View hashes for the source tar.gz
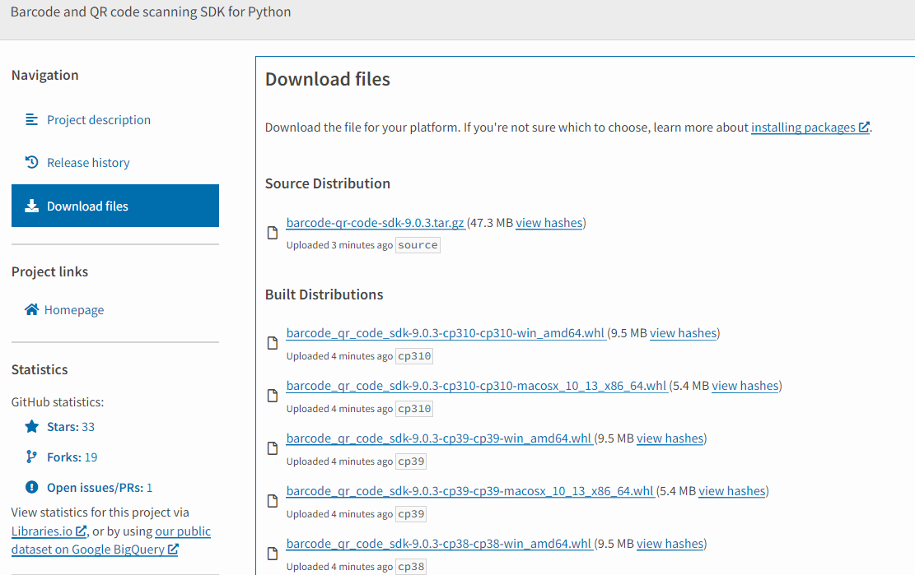The image size is (915, 575). pos(549,223)
